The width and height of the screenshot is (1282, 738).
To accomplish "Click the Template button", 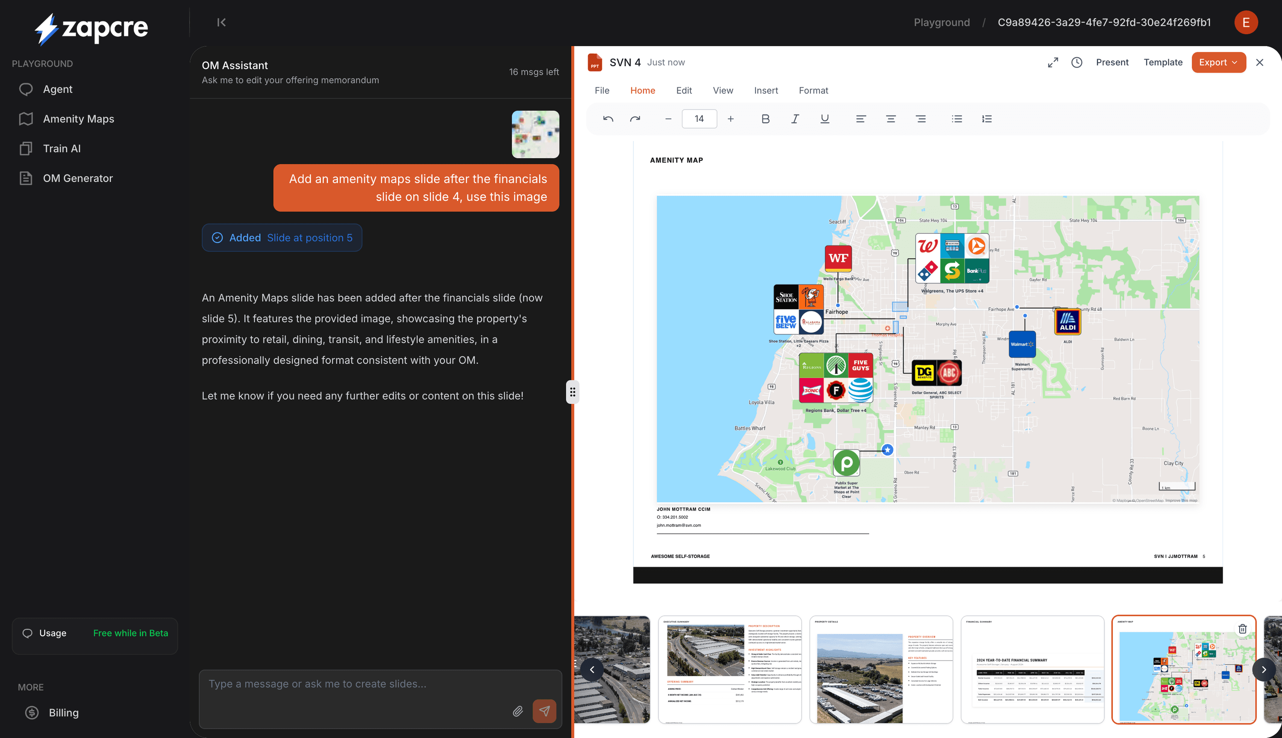I will [1163, 62].
